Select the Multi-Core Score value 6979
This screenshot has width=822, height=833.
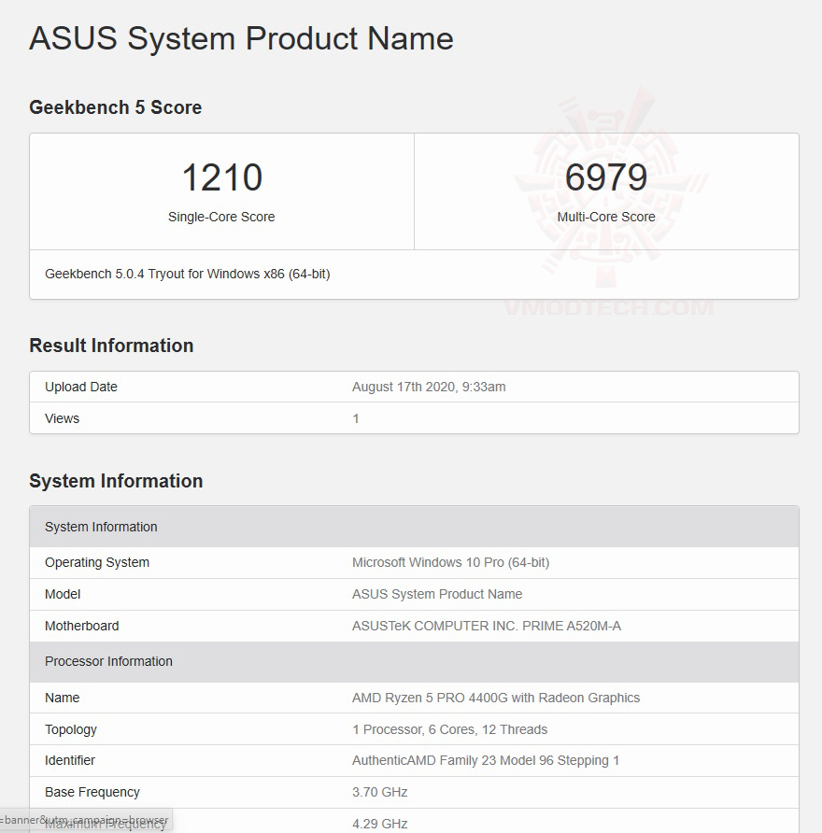coord(606,177)
